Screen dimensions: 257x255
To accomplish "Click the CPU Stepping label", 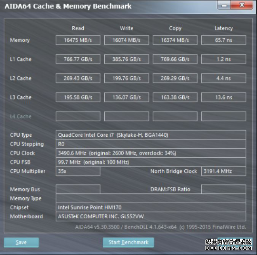I will pyautogui.click(x=27, y=144).
